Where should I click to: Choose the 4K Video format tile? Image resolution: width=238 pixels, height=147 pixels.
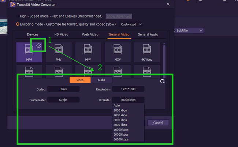(147, 52)
